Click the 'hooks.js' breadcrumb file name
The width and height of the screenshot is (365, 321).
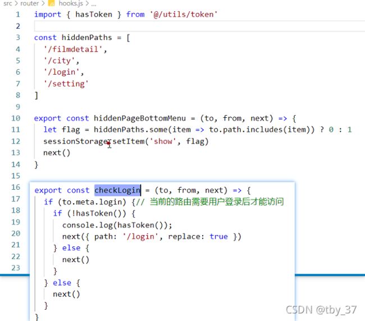[71, 3]
